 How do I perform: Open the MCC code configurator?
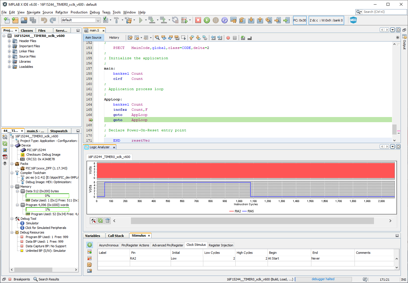tap(353, 20)
